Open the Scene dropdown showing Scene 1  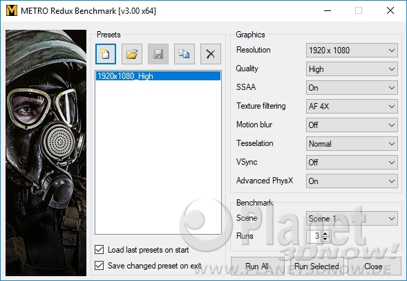352,218
